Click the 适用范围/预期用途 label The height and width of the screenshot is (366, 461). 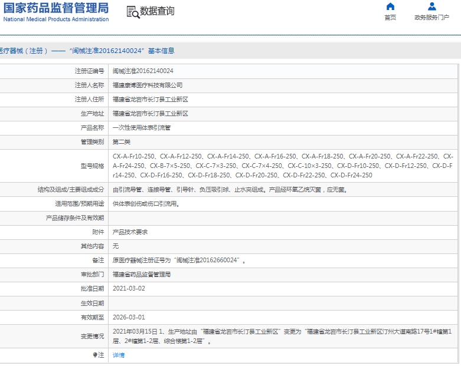coord(79,204)
